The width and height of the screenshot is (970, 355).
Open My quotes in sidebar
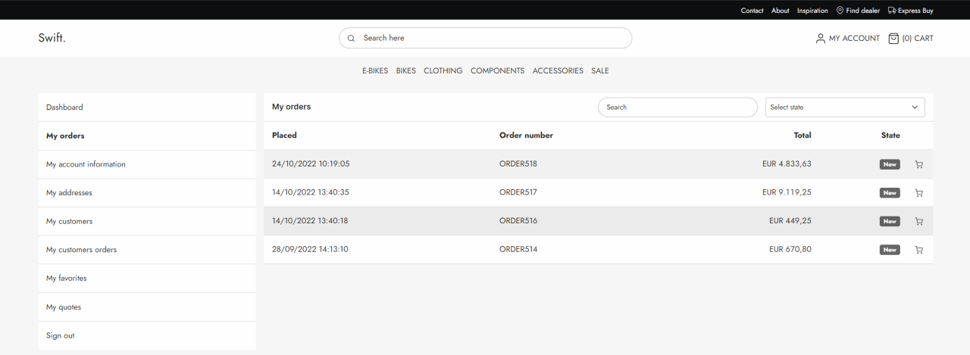[64, 307]
